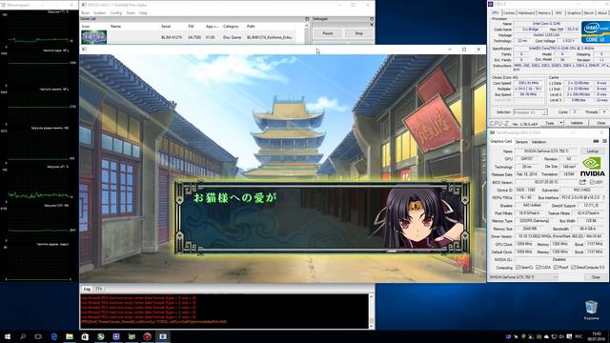Click the GPU-Z BIOS export share icon
Viewport: 610px width, 343px height.
click(x=582, y=182)
